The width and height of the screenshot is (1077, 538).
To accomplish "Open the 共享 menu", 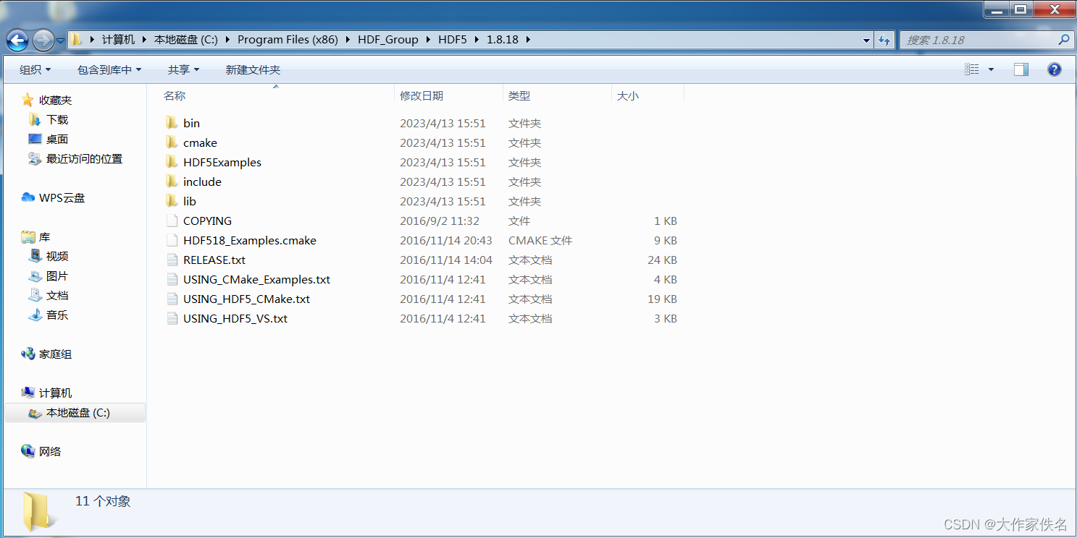I will (x=183, y=69).
